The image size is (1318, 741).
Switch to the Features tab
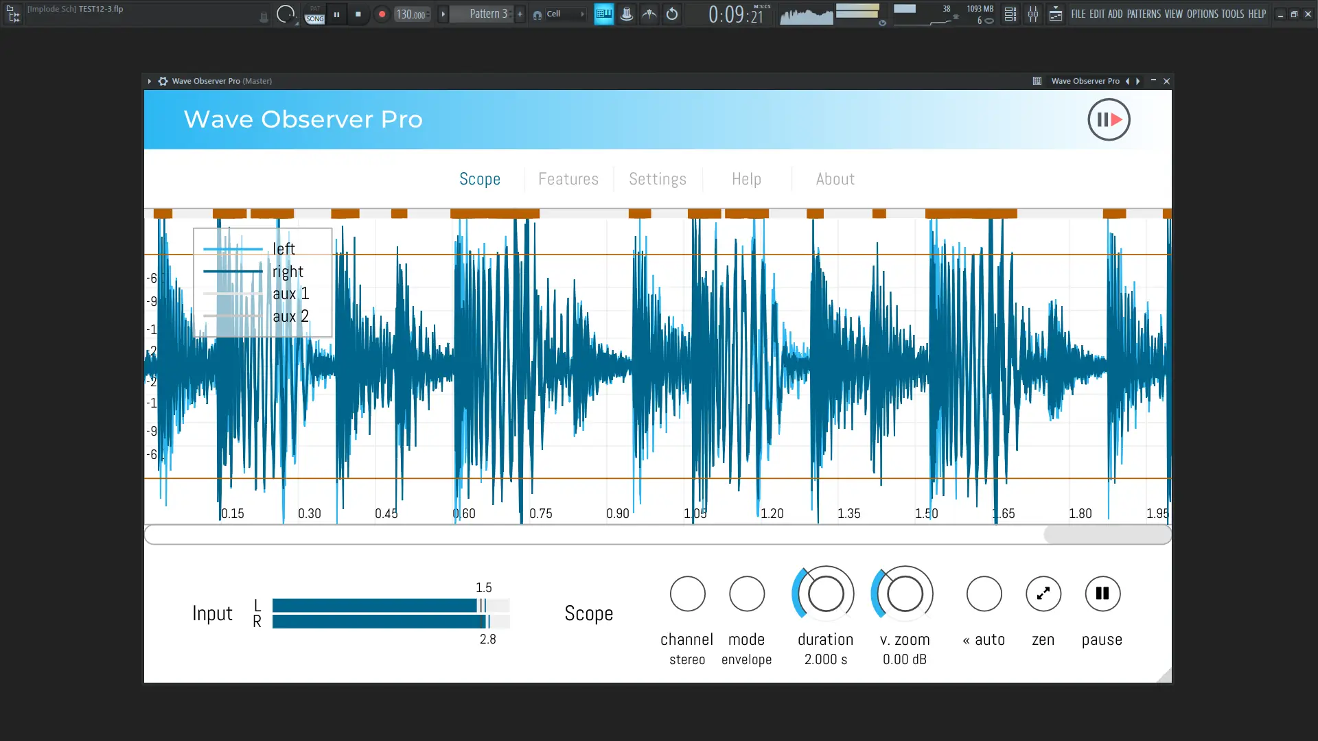coord(568,179)
